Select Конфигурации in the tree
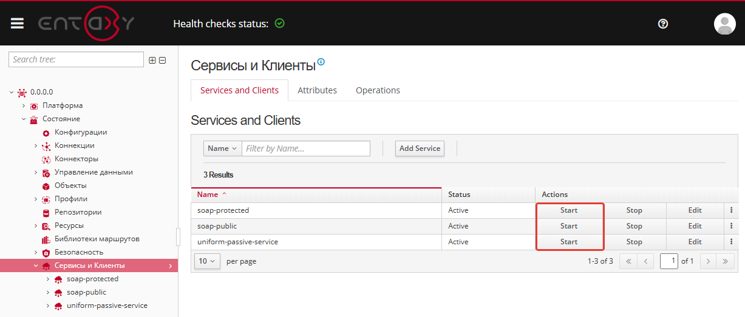 81,132
